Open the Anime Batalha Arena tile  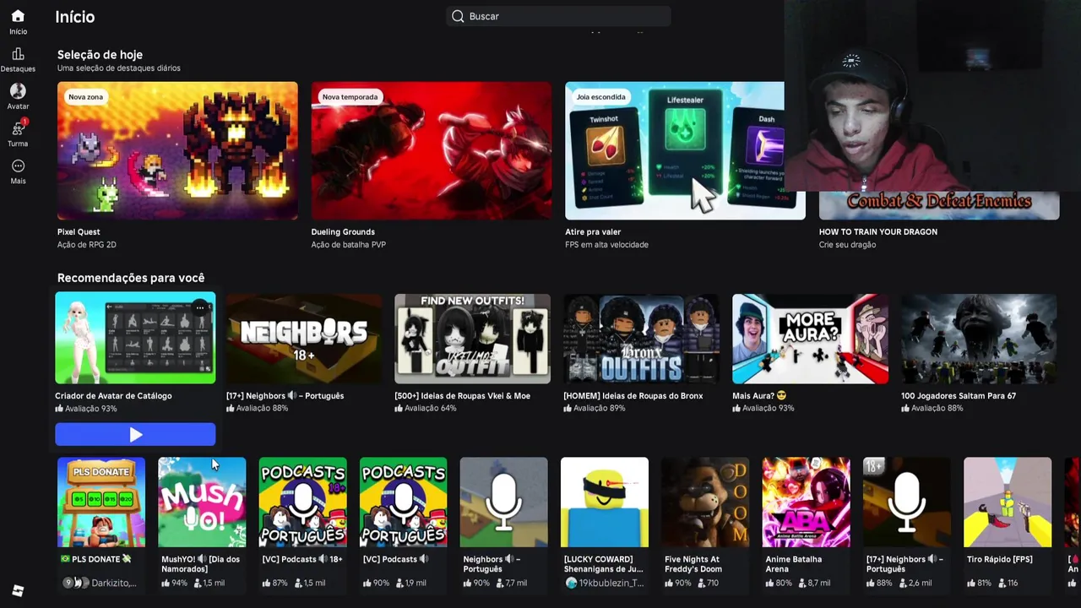806,502
